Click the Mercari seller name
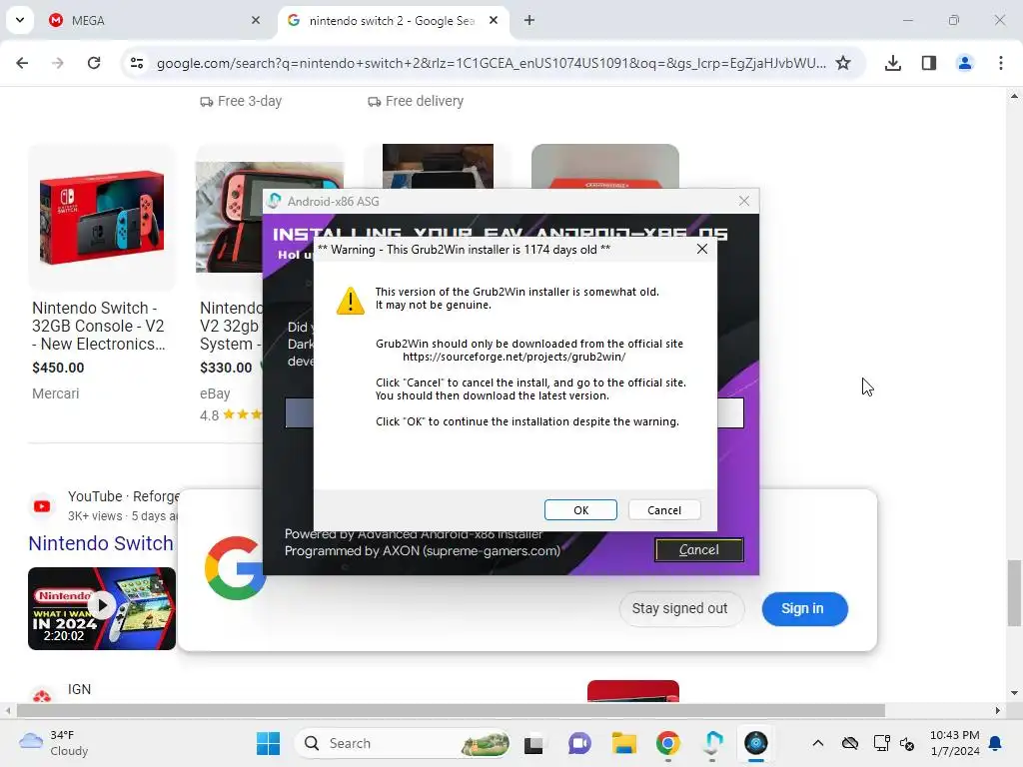 click(x=56, y=393)
